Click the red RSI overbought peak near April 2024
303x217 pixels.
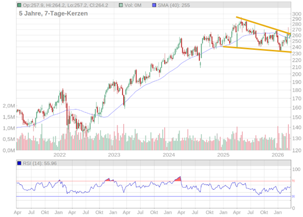(x=177, y=179)
